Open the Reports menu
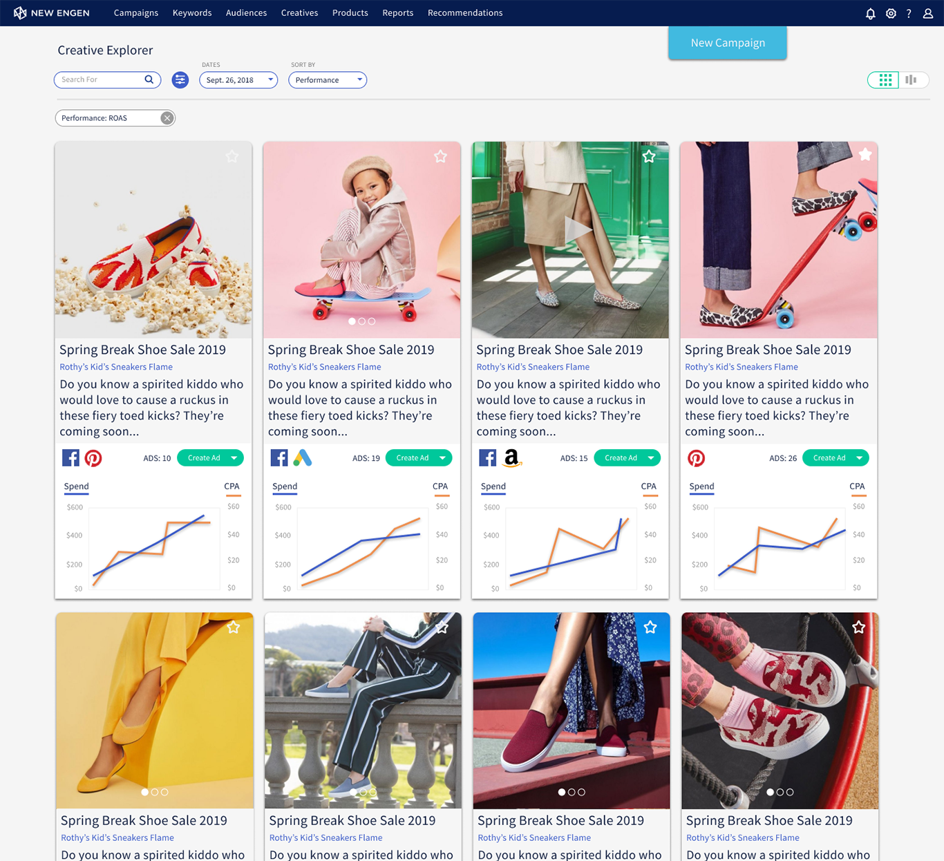 398,13
